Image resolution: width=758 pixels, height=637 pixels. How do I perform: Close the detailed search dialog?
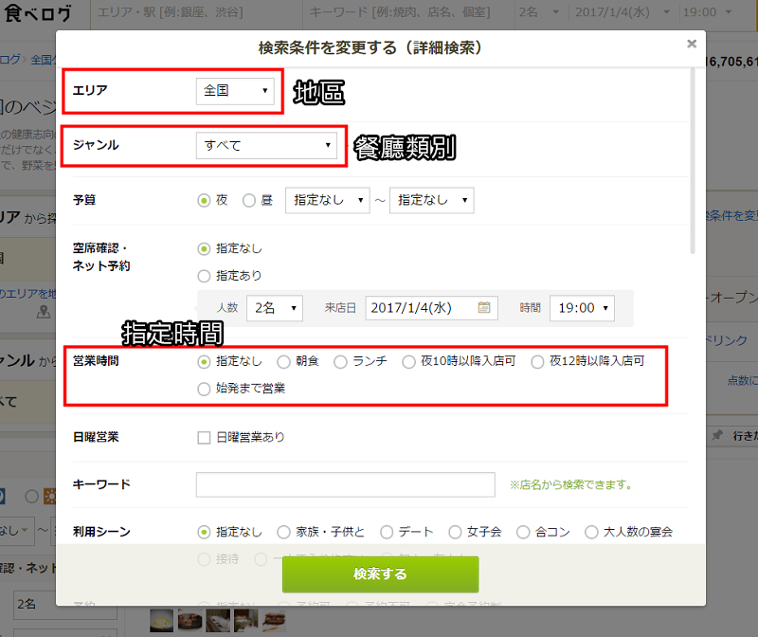(692, 44)
